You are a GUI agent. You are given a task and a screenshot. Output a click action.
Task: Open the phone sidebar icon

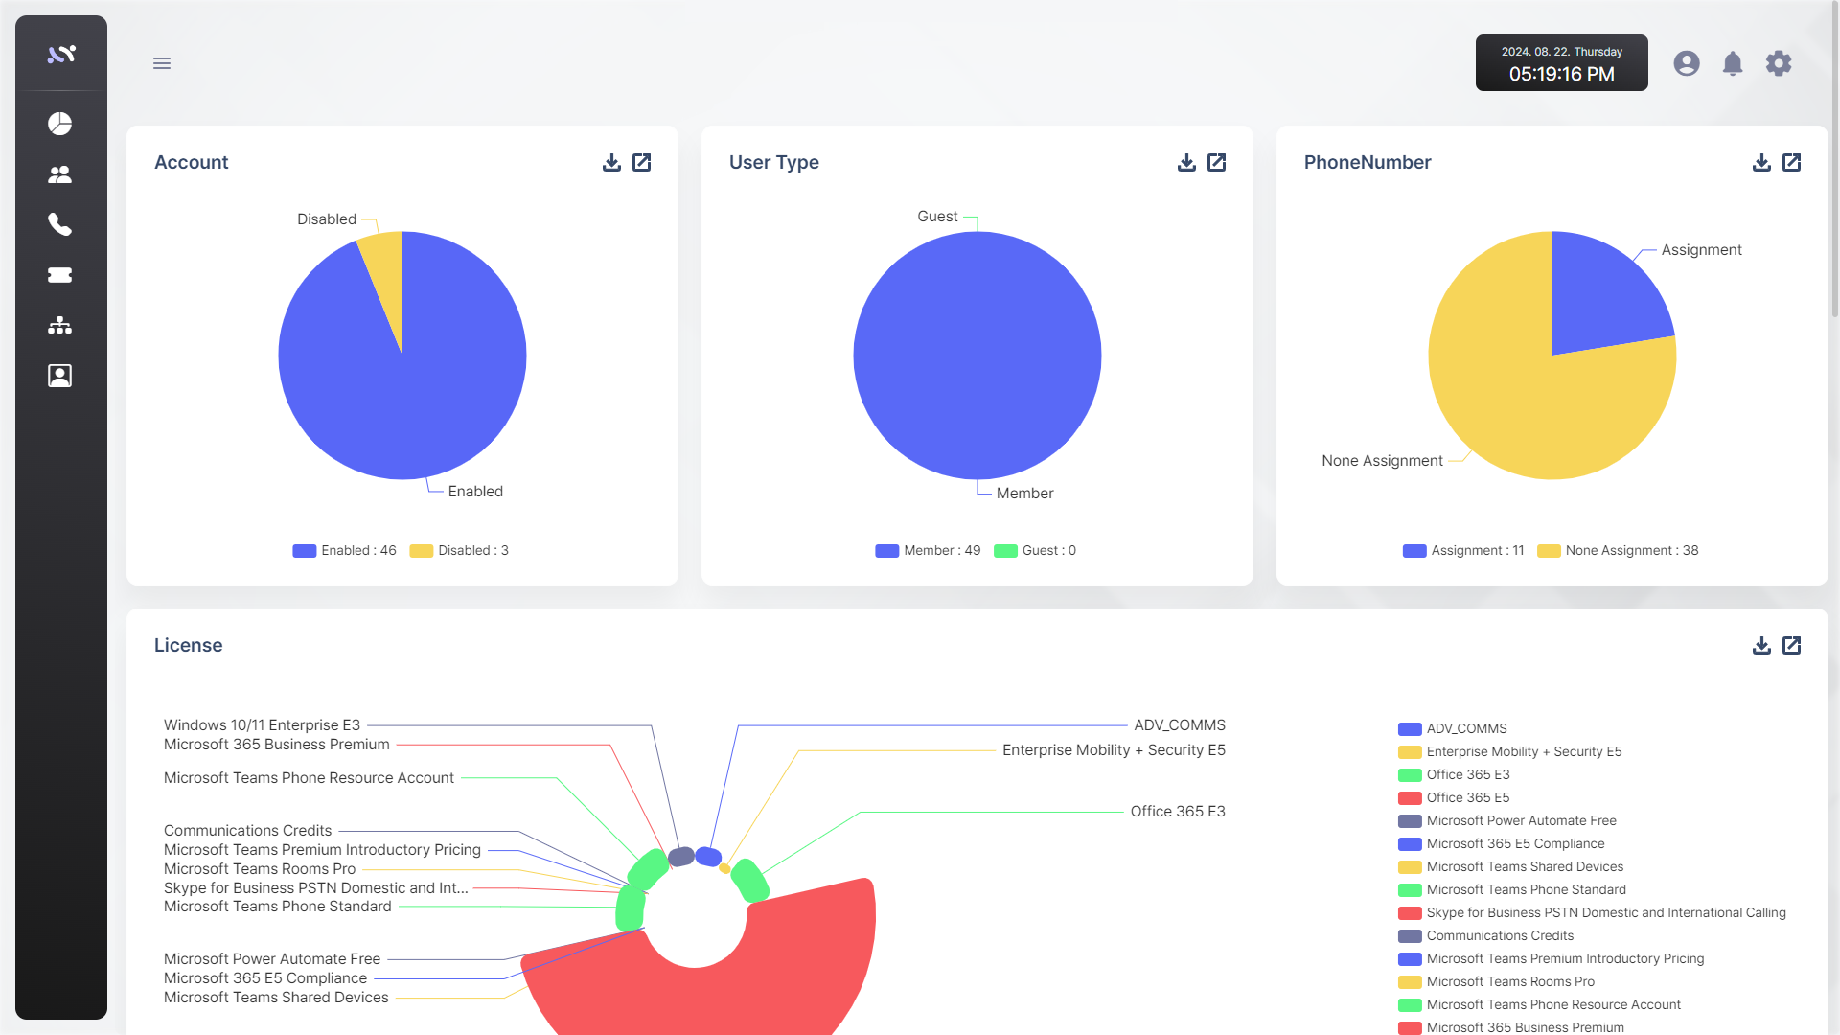[x=60, y=224]
